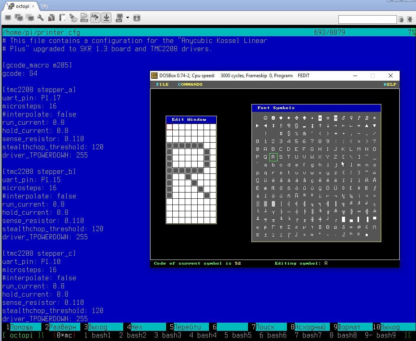
Task: Select the @ symbol in Font Symbols
Action: click(x=257, y=149)
